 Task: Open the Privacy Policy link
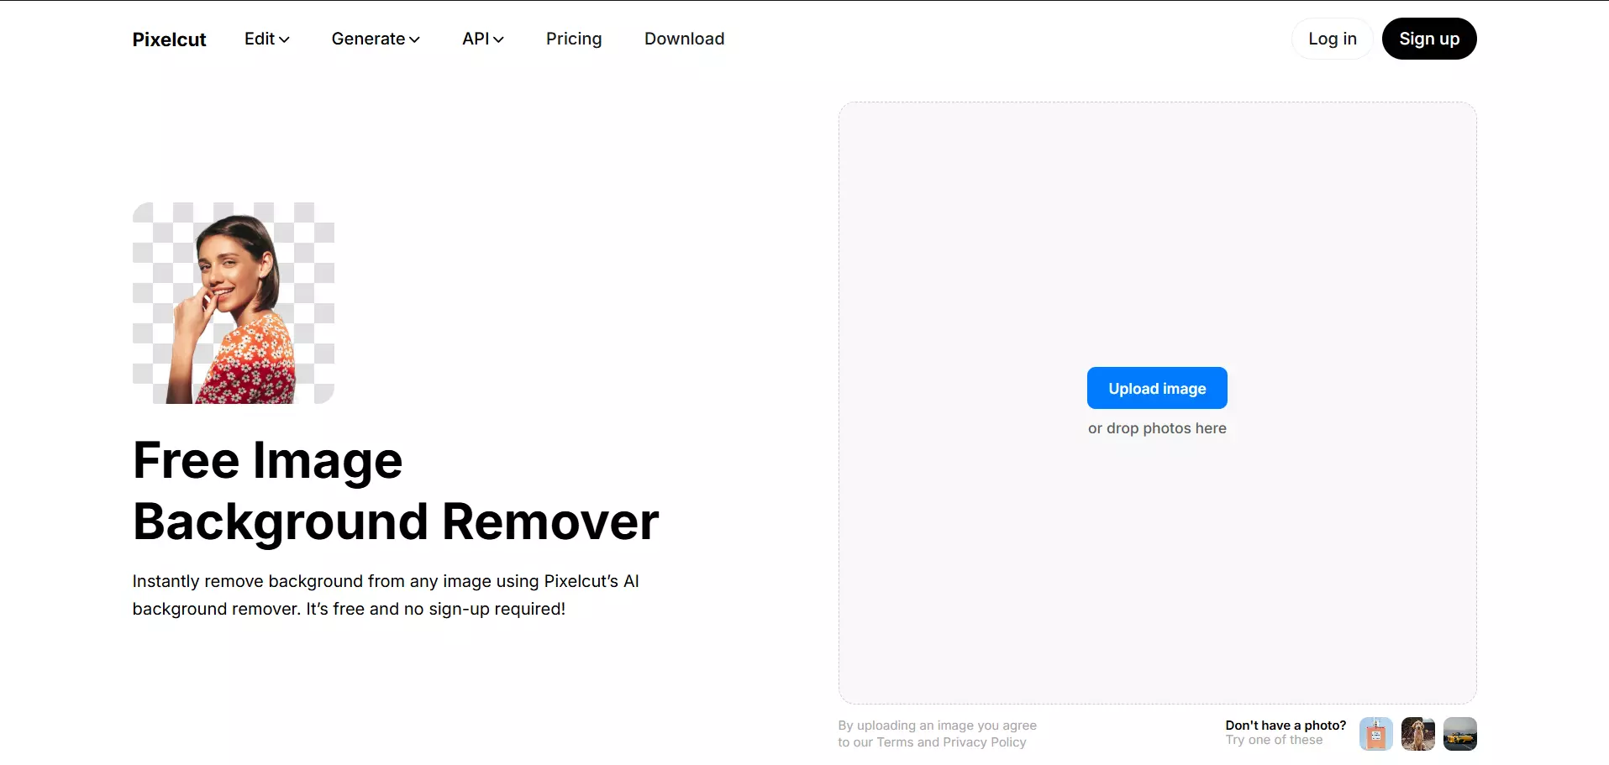click(x=984, y=742)
